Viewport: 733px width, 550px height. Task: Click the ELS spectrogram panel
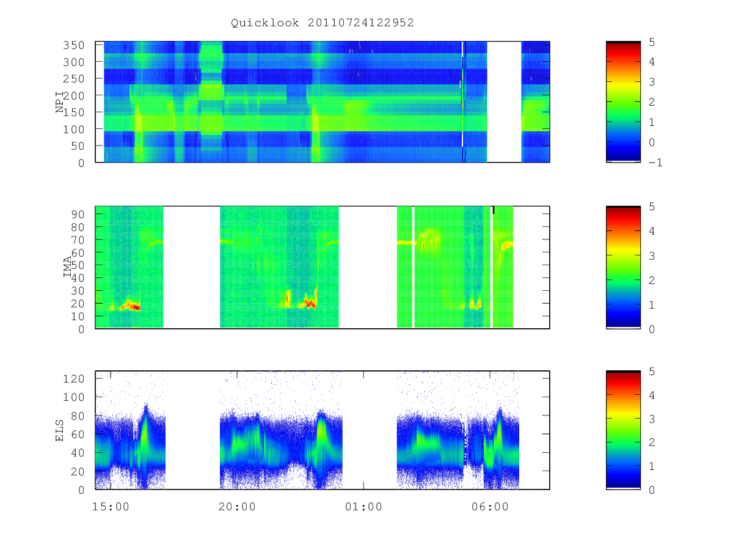click(323, 430)
